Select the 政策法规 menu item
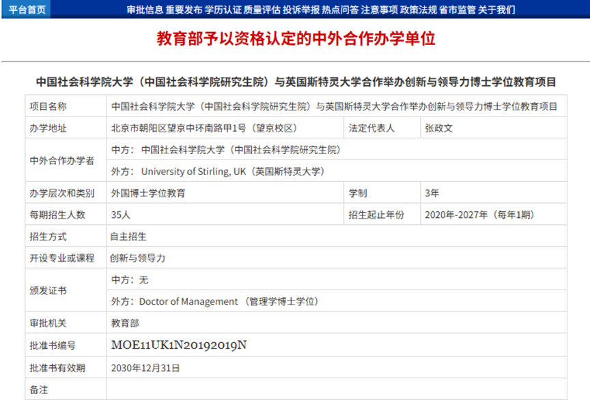590x400 pixels. click(x=419, y=10)
